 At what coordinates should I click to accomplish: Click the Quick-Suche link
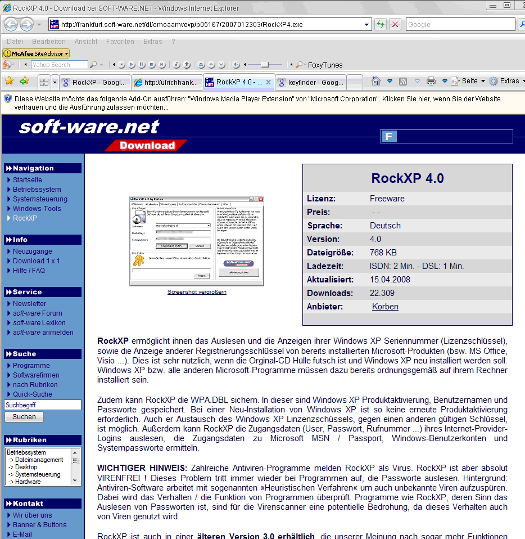click(32, 394)
